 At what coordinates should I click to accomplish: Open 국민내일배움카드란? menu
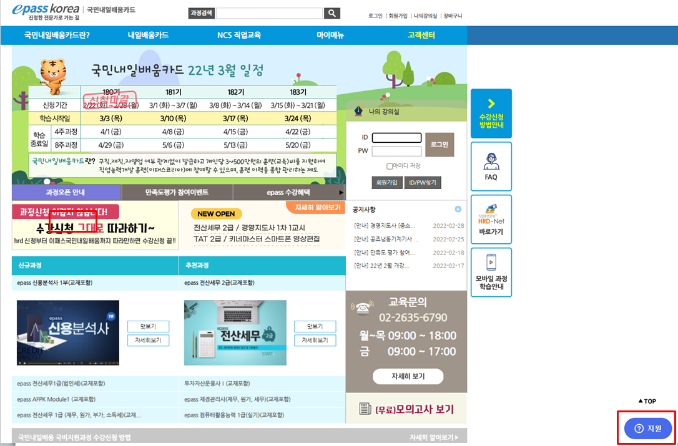coord(57,36)
